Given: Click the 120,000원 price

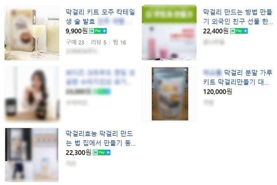Looking at the screenshot, I should click(218, 91).
